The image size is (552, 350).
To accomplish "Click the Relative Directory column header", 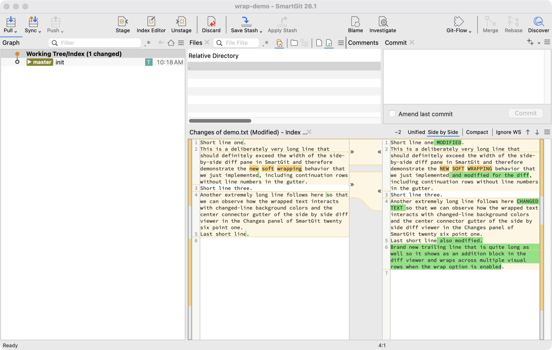I will coord(213,56).
